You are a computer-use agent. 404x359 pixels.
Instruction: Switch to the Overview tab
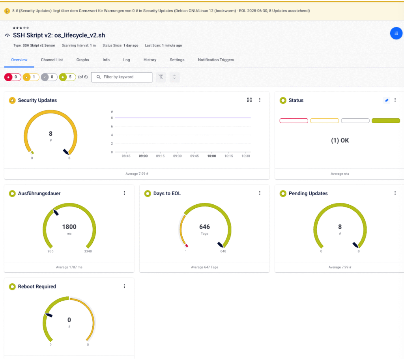tap(19, 60)
